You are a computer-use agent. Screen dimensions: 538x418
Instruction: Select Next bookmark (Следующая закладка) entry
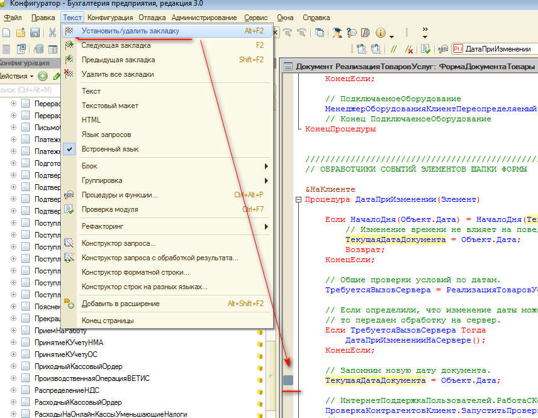coord(116,45)
